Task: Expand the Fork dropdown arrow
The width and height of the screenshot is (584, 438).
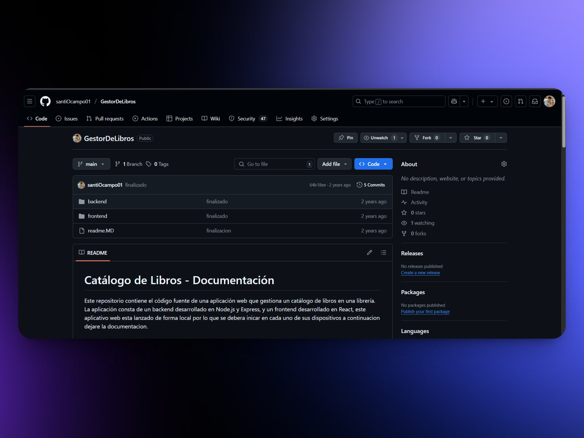Action: click(451, 138)
